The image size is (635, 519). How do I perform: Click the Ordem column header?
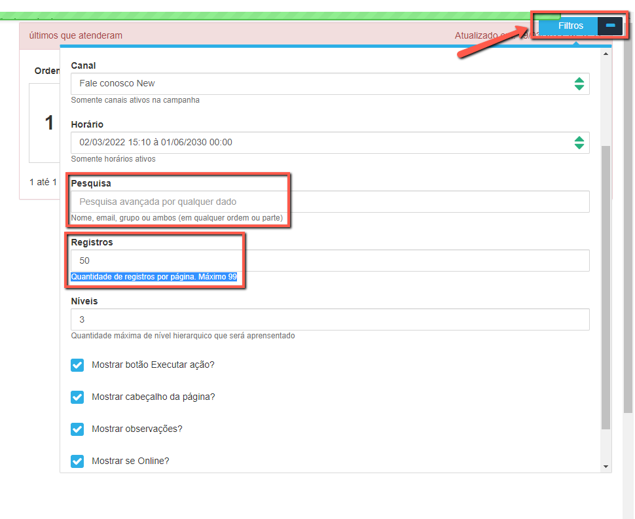coord(47,71)
